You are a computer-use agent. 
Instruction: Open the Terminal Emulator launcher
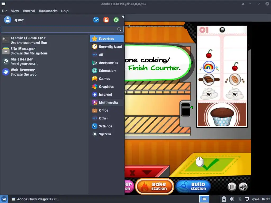pyautogui.click(x=44, y=40)
